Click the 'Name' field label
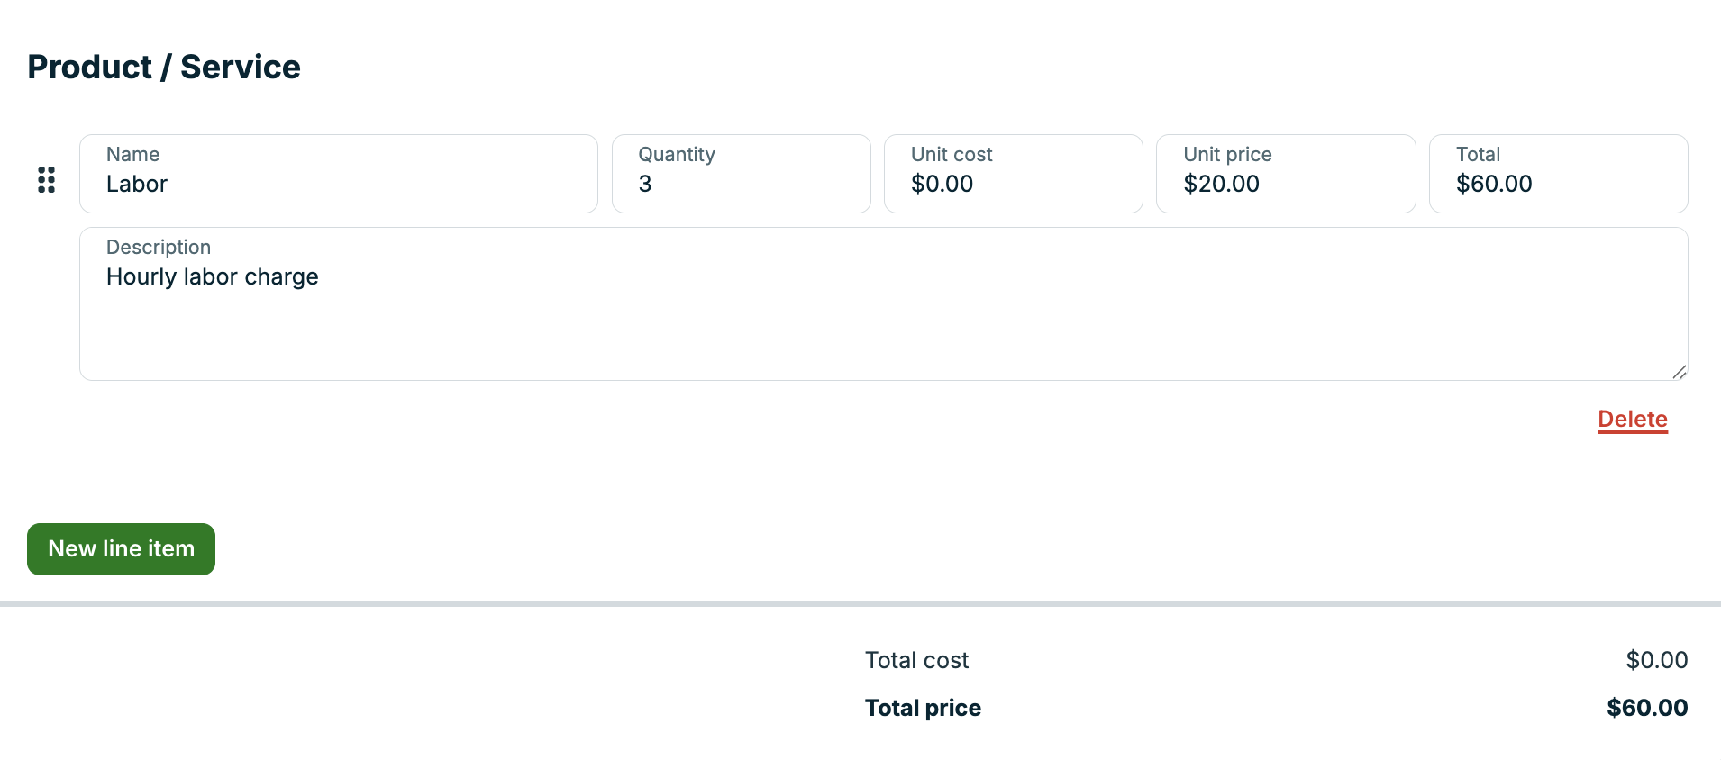Screen dimensions: 1721x760 coord(132,155)
